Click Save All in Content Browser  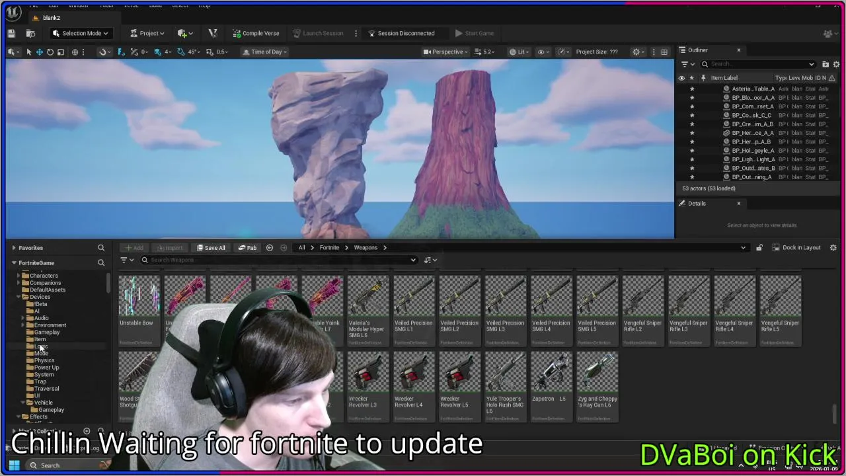tap(211, 247)
